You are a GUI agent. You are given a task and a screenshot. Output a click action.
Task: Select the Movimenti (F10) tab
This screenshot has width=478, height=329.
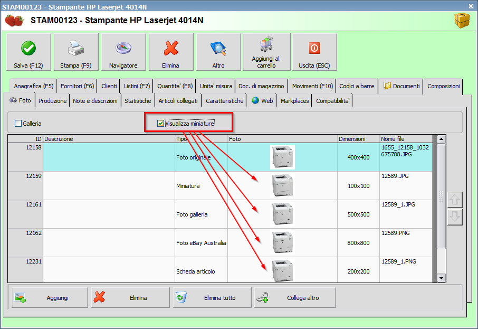point(312,86)
